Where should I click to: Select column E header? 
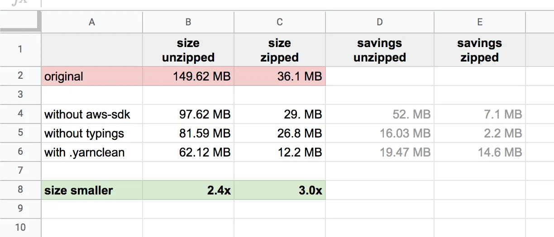(480, 22)
